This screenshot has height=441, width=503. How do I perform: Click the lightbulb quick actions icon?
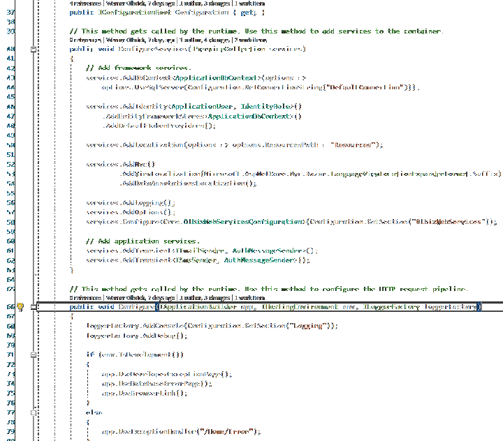pos(20,307)
